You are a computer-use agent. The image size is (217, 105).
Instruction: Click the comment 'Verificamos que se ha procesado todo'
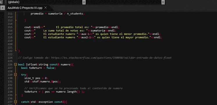(x=58, y=88)
